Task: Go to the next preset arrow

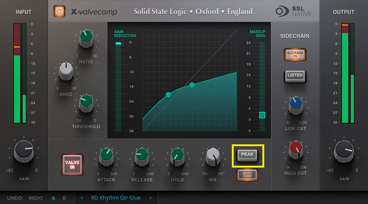Action: click(151, 198)
